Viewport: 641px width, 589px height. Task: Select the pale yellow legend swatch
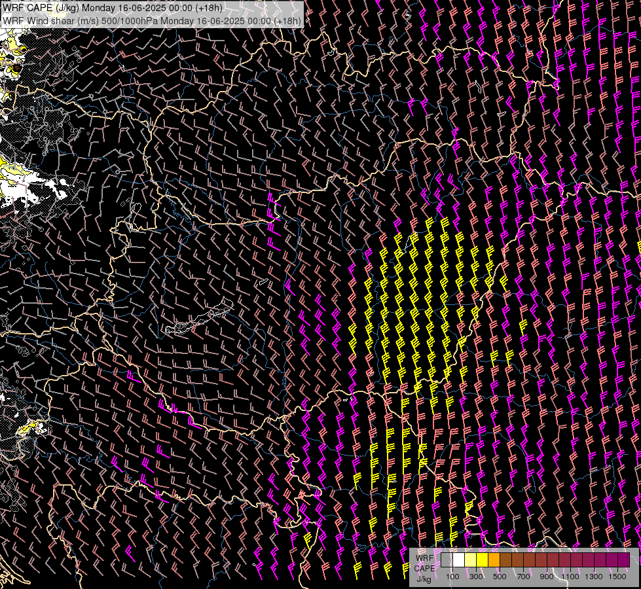click(x=471, y=560)
